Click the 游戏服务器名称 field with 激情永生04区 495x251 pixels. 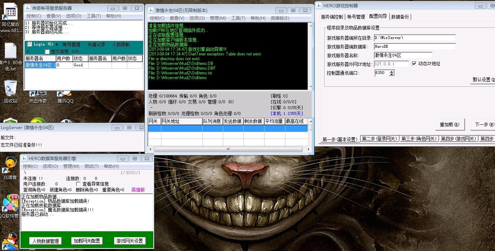click(403, 55)
